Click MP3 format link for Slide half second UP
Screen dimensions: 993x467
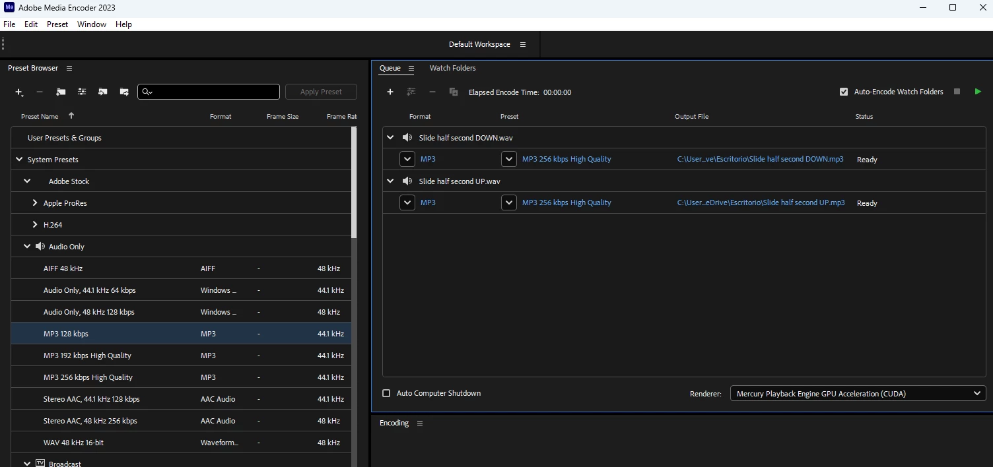pyautogui.click(x=428, y=202)
